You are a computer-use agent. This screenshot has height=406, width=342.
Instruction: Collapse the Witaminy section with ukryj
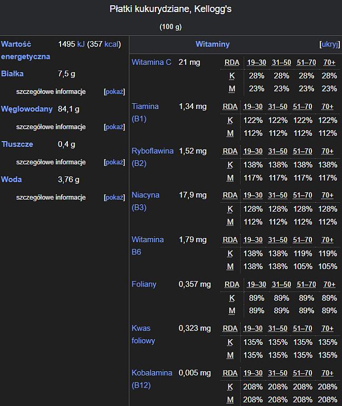(x=330, y=44)
